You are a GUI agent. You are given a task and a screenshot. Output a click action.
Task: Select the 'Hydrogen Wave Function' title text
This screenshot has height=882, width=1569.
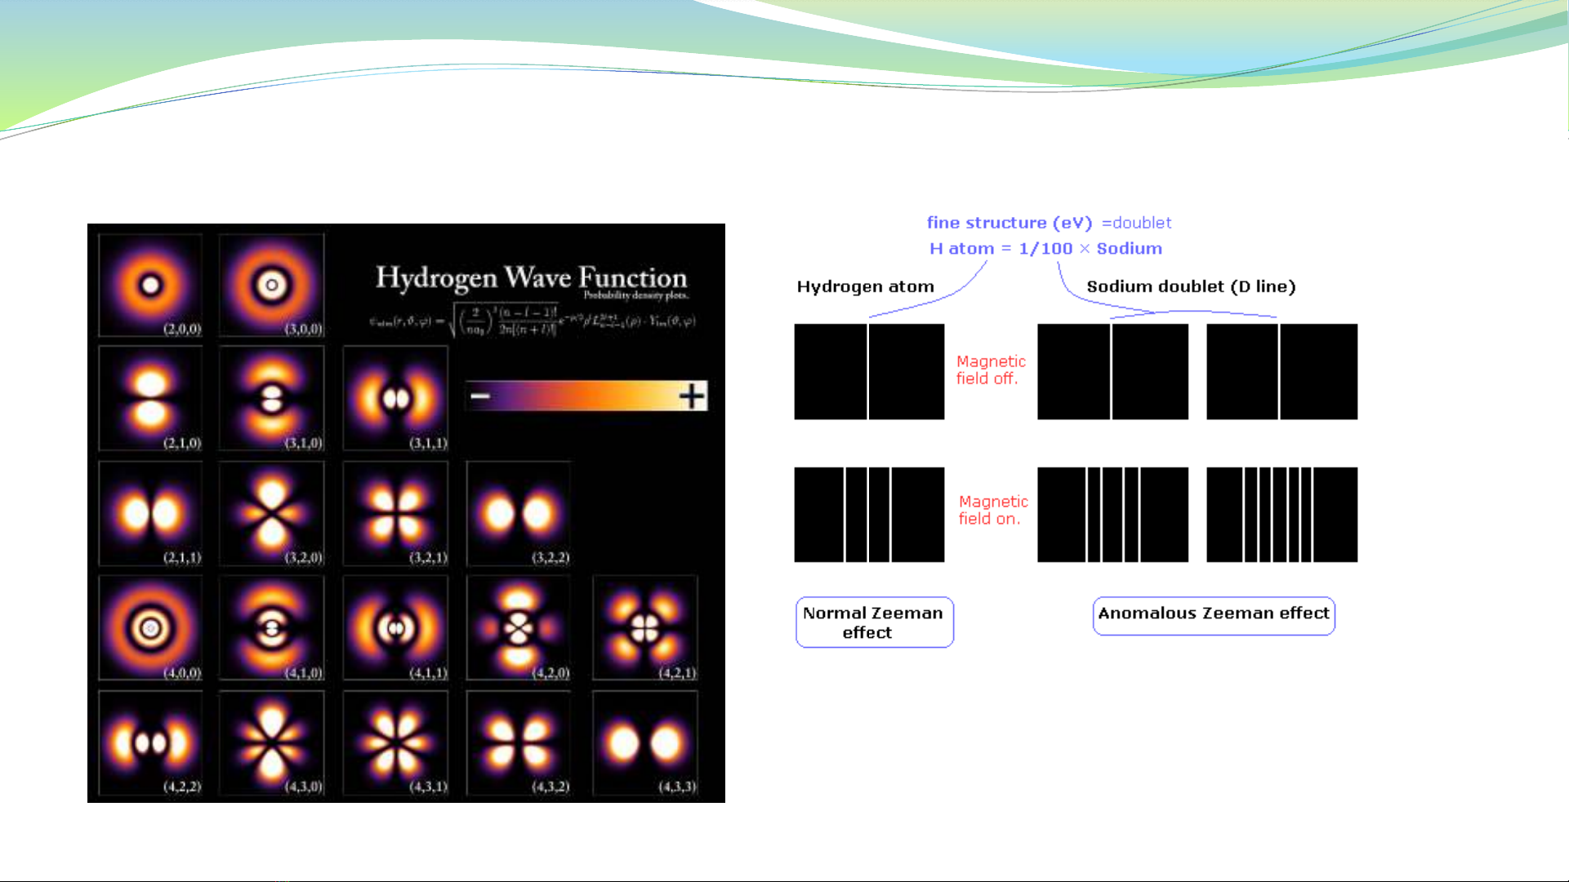531,277
